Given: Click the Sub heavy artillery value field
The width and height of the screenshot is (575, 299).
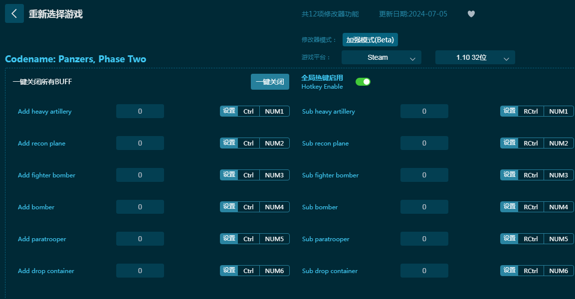Looking at the screenshot, I should tap(424, 111).
